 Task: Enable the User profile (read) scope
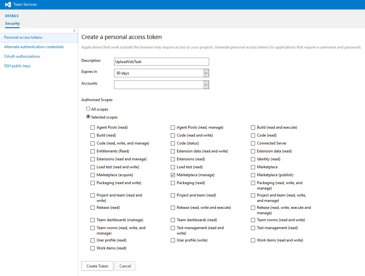93,241
